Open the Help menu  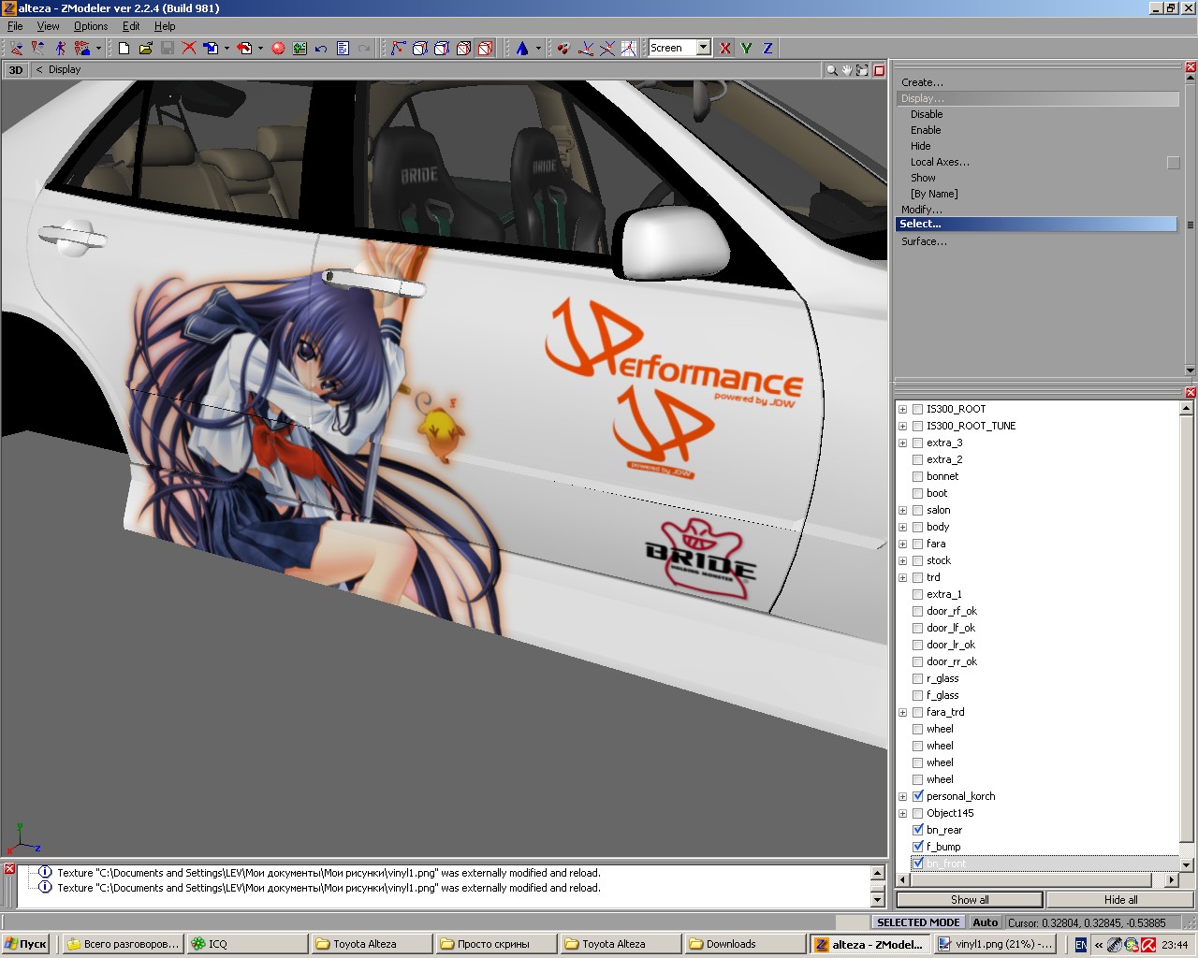coord(165,26)
